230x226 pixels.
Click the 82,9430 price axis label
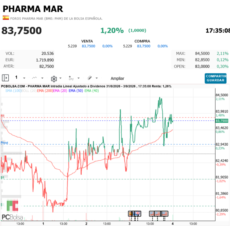pyautogui.click(x=222, y=144)
